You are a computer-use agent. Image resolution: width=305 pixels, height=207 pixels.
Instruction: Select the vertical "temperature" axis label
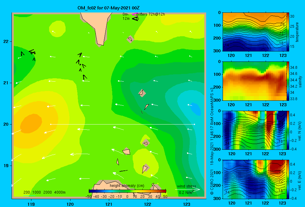pos(297,32)
